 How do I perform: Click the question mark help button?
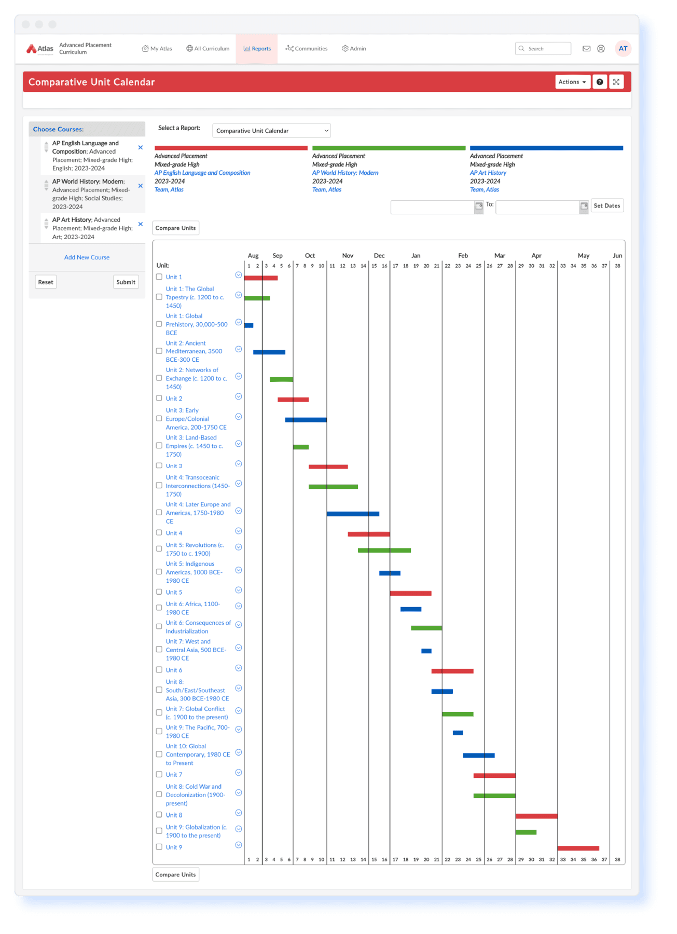(600, 82)
